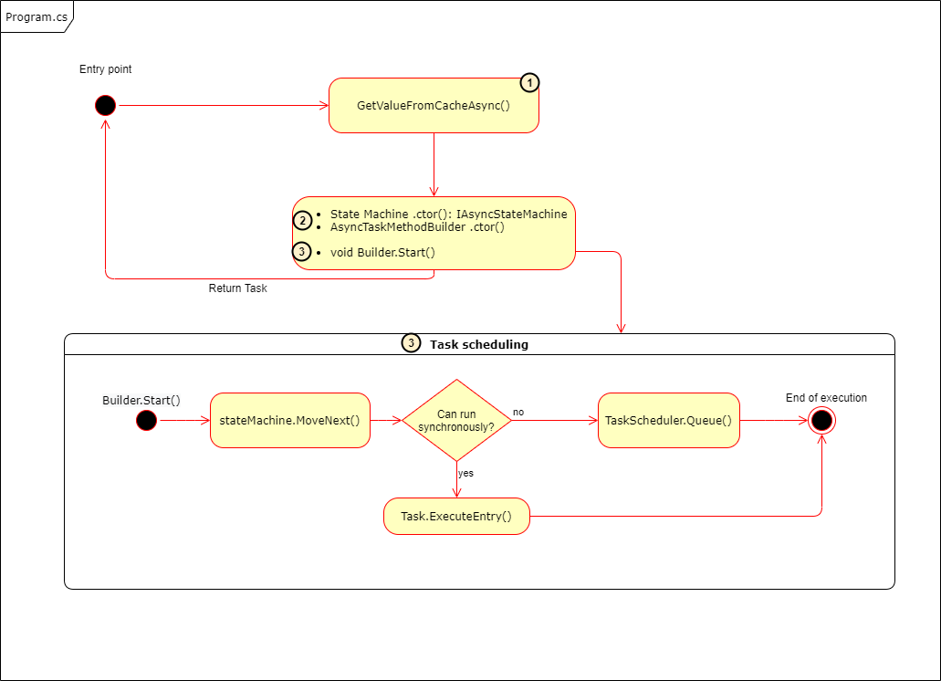Click the circled 3 badge in the Task scheduling header

click(411, 344)
